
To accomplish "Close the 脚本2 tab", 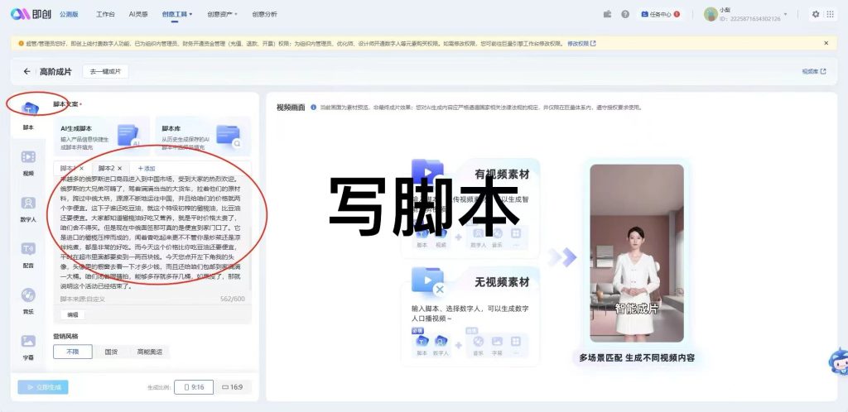I will coord(119,169).
